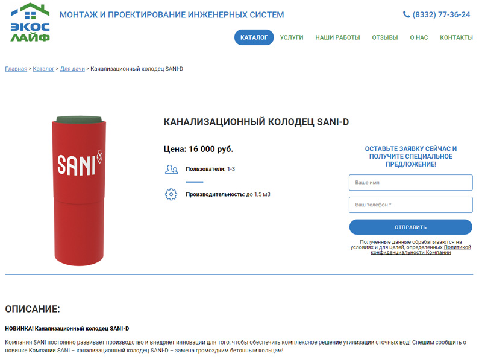The width and height of the screenshot is (482, 362).
Task: Follow the Главная breadcrumb link
Action: pyautogui.click(x=16, y=69)
